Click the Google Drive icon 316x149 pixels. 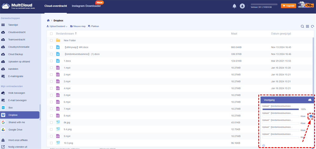[3, 130]
